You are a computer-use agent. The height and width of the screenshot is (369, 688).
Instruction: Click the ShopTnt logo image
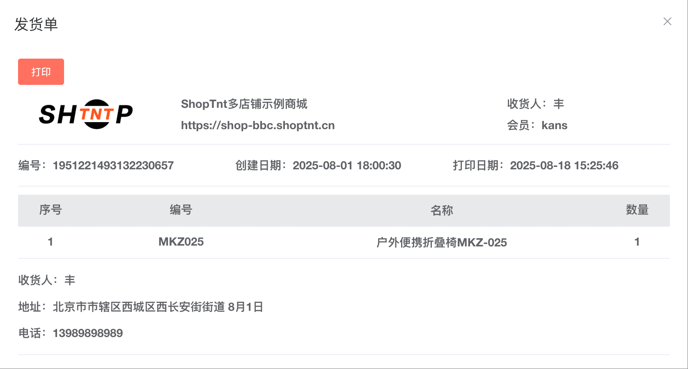coord(86,114)
